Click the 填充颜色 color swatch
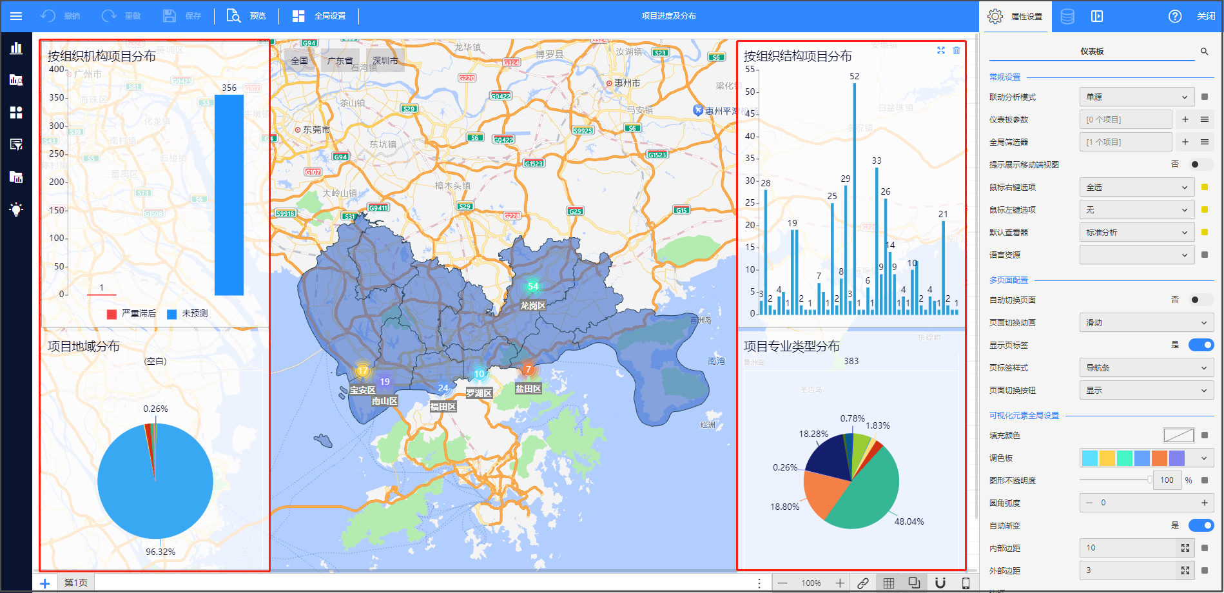This screenshot has height=593, width=1224. tap(1178, 435)
